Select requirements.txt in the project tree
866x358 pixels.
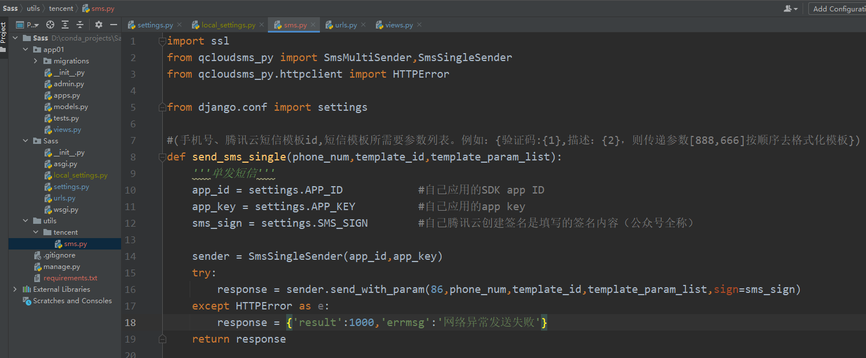70,278
